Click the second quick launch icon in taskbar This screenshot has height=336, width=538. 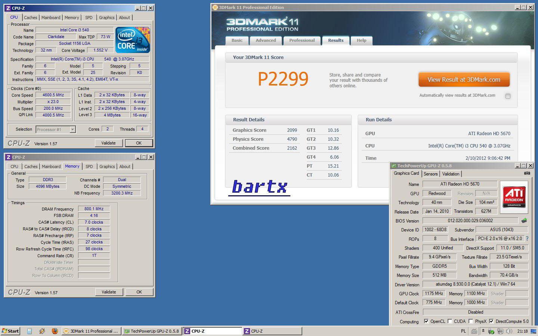click(42, 331)
